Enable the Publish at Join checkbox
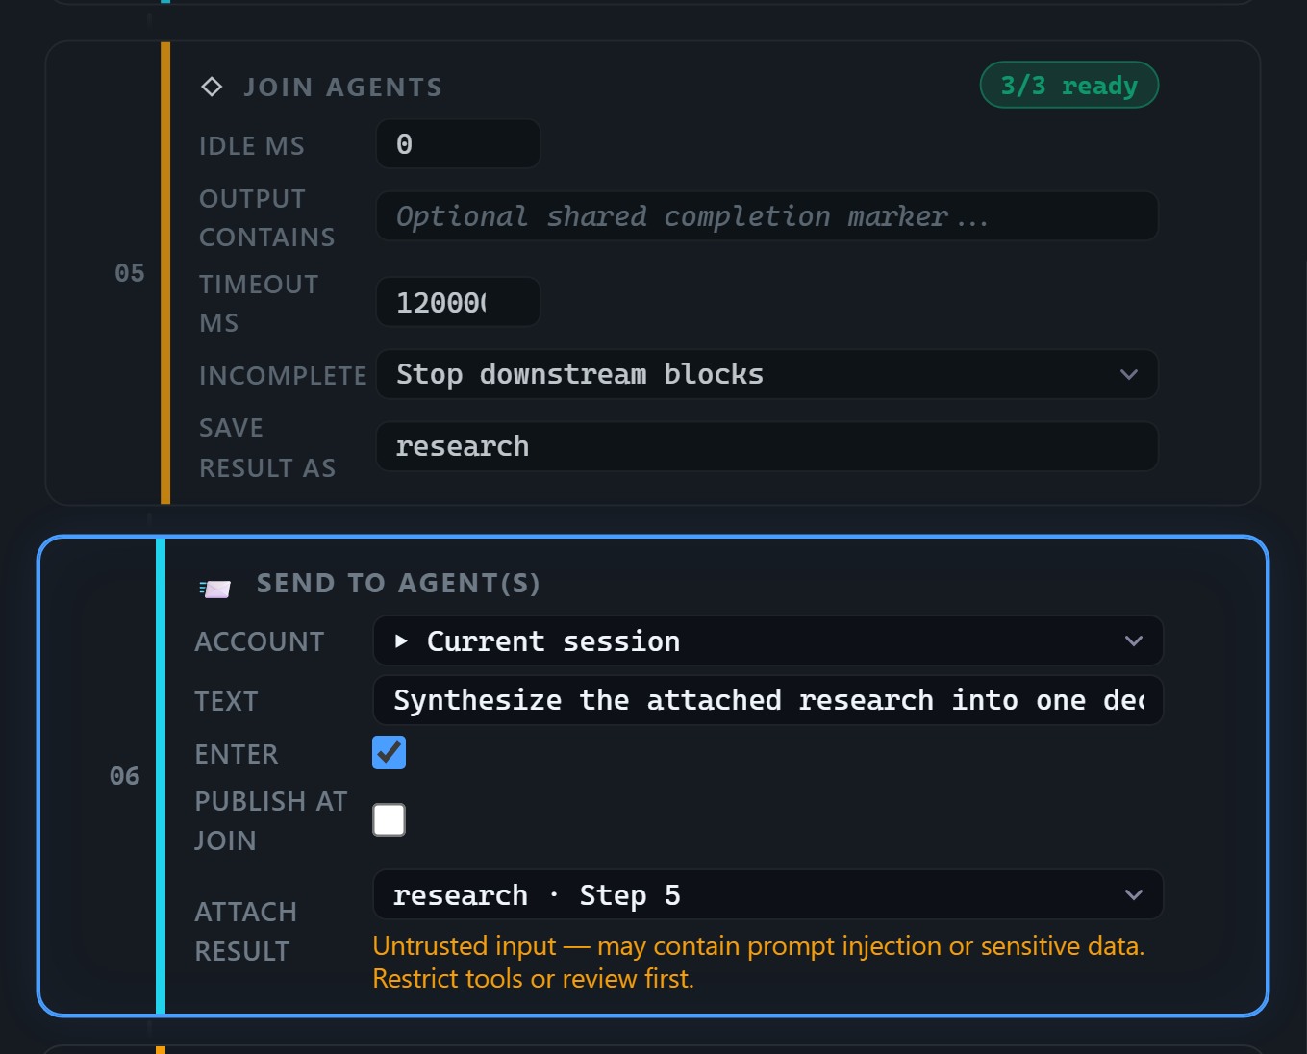The image size is (1307, 1054). [389, 820]
